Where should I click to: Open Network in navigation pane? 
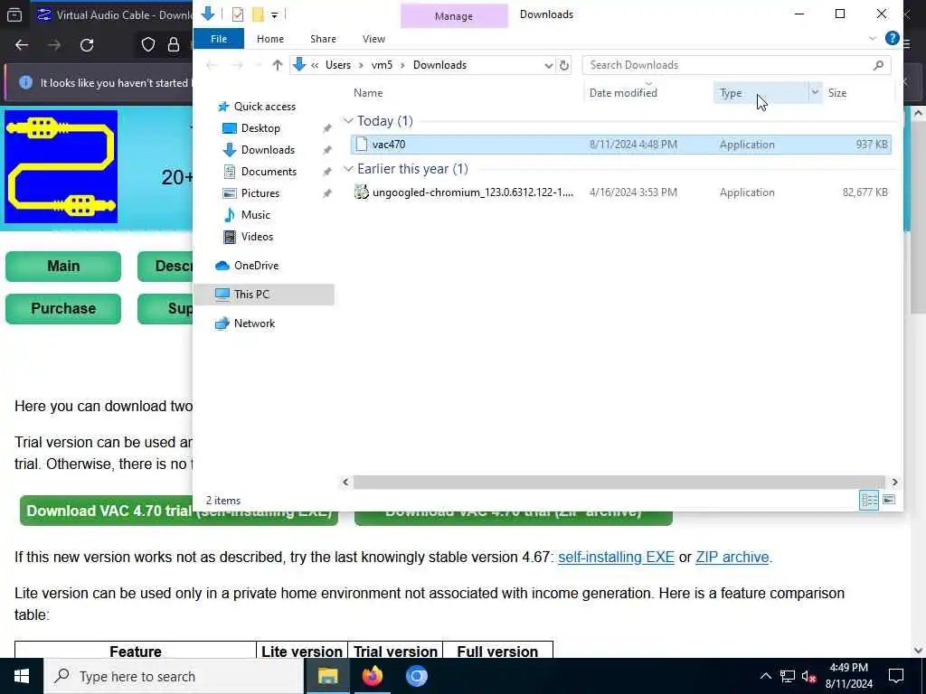point(254,324)
